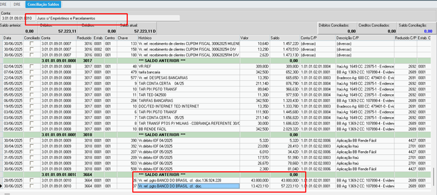The image size is (437, 195).
Task: Sort by the Data column header
Action: 13,38
